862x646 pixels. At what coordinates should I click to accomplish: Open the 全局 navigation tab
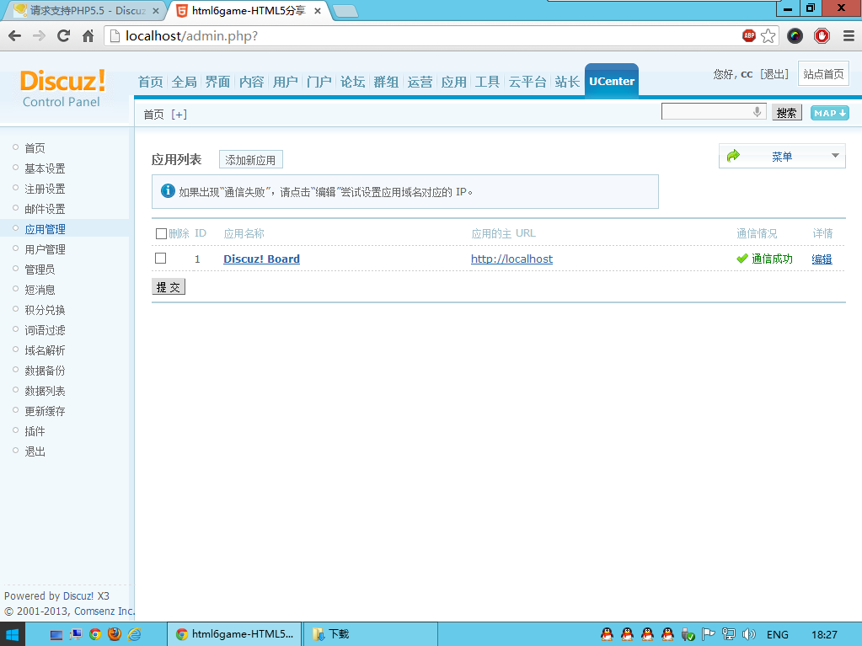(x=185, y=82)
